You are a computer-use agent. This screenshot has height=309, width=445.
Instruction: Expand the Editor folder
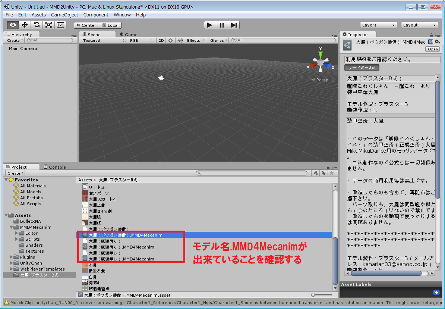pos(16,233)
